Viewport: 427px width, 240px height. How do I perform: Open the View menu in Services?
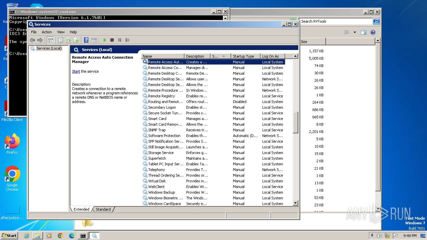click(x=61, y=32)
